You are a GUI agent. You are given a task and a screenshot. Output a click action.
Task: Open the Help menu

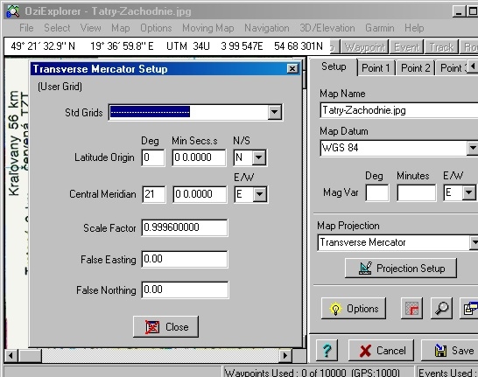pyautogui.click(x=414, y=28)
